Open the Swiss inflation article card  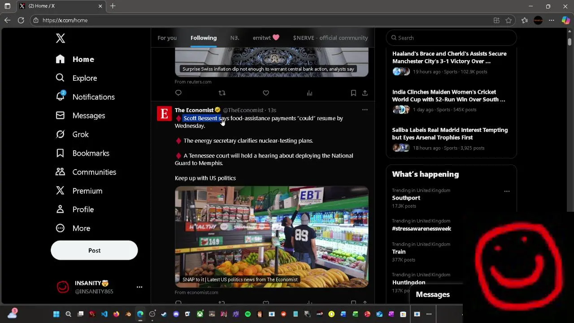click(x=272, y=62)
